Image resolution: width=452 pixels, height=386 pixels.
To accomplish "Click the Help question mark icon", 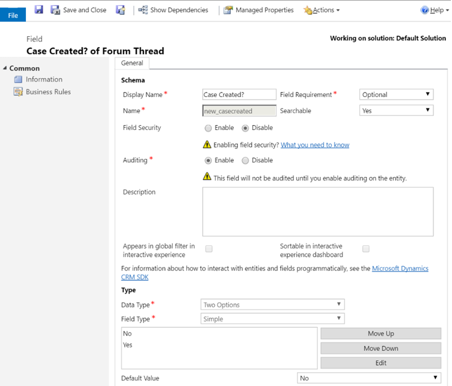I will [425, 10].
